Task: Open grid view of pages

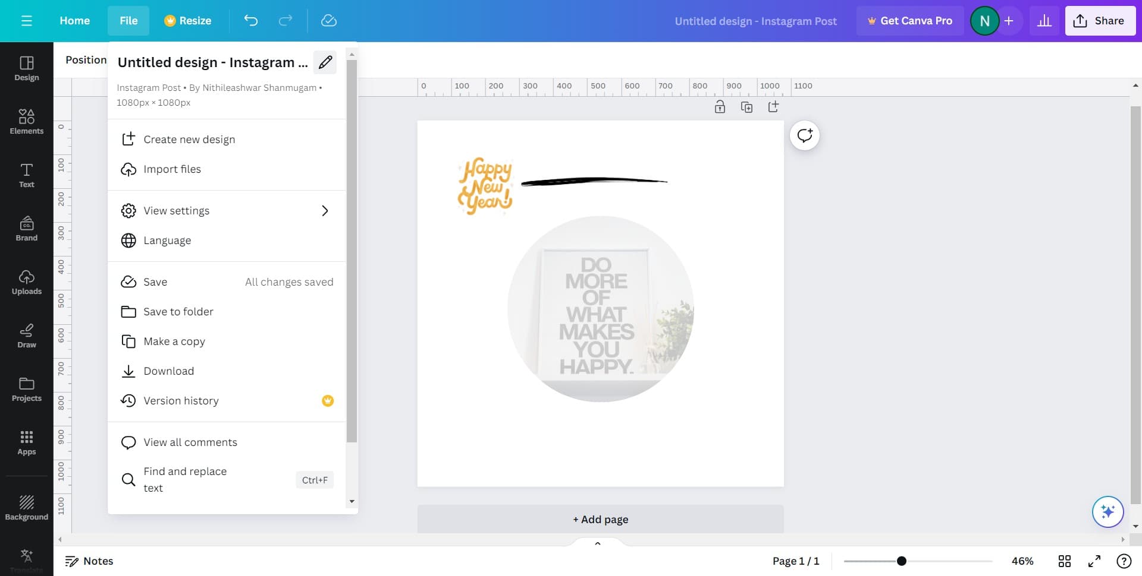Action: pyautogui.click(x=1064, y=561)
